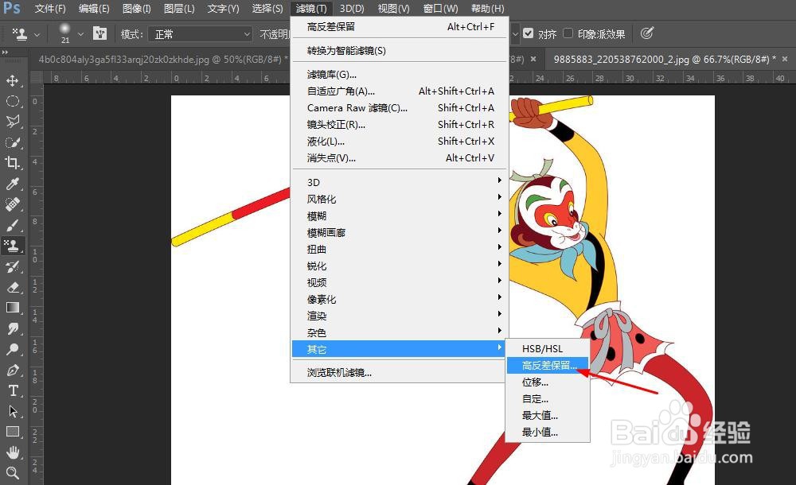Choose 高反差保留 in 其它 submenu
Viewport: 796px width, 485px height.
click(548, 365)
